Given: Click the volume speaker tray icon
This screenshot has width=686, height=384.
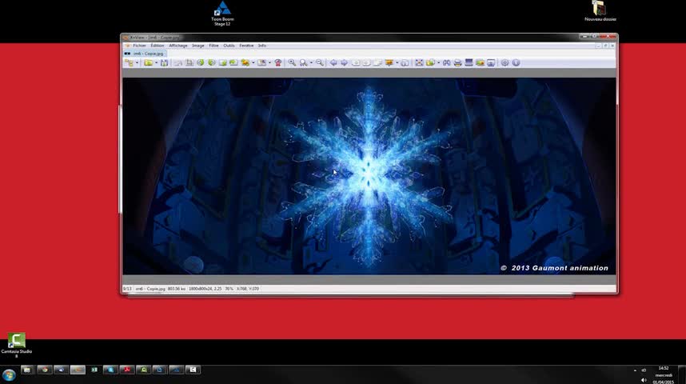Looking at the screenshot, I should [644, 380].
